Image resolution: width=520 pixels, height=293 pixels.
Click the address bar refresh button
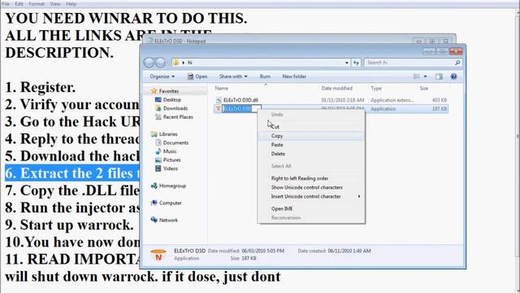coord(356,63)
